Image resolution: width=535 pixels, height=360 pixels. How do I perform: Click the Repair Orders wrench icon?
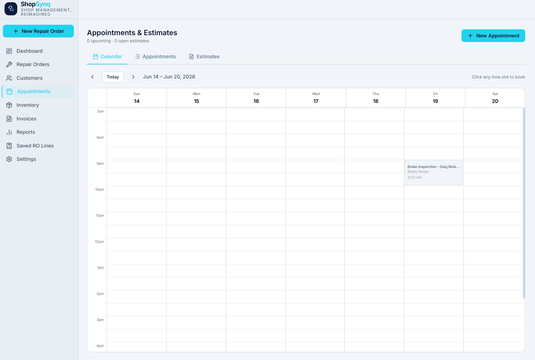tap(9, 64)
